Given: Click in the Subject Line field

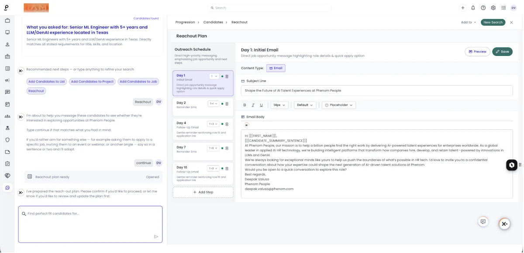Looking at the screenshot, I should click(377, 91).
